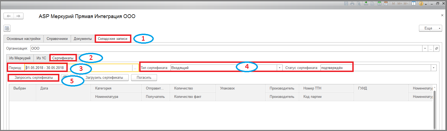Open the form settings gear icon
This screenshot has height=131, width=447.
pyautogui.click(x=7, y=28)
